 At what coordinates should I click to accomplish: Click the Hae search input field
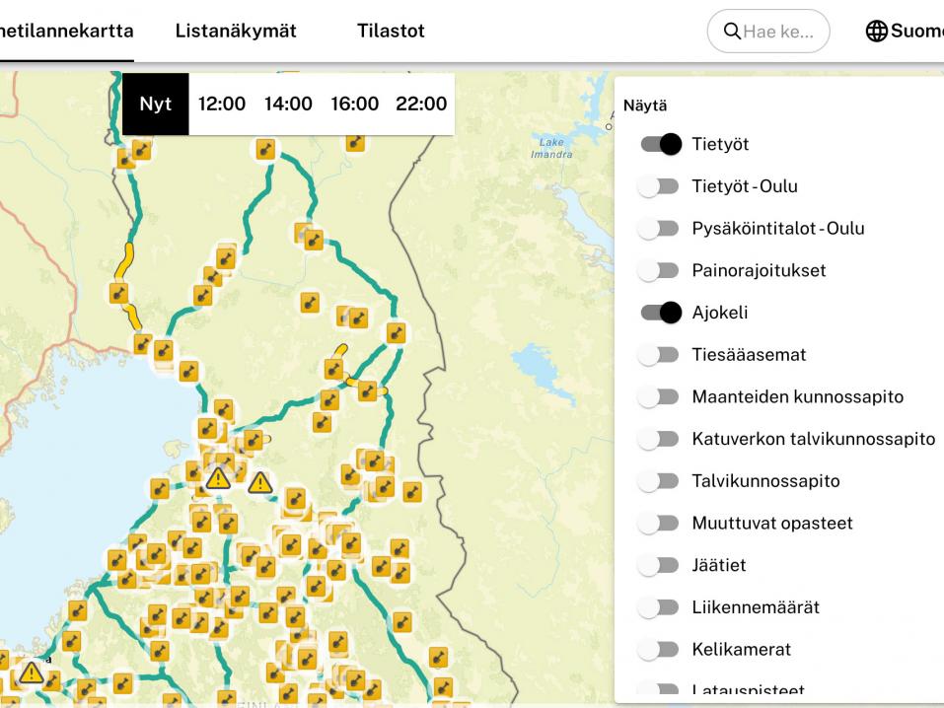click(779, 32)
